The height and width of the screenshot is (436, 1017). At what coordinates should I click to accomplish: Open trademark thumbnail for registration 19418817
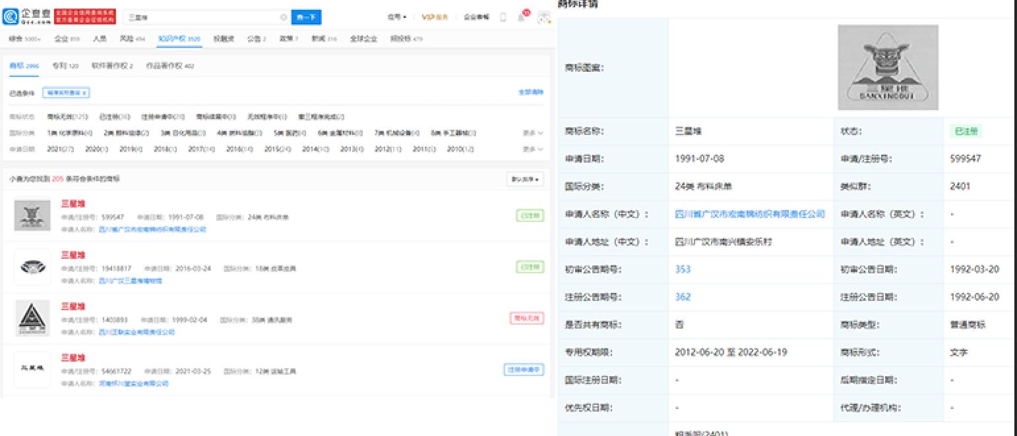point(32,267)
